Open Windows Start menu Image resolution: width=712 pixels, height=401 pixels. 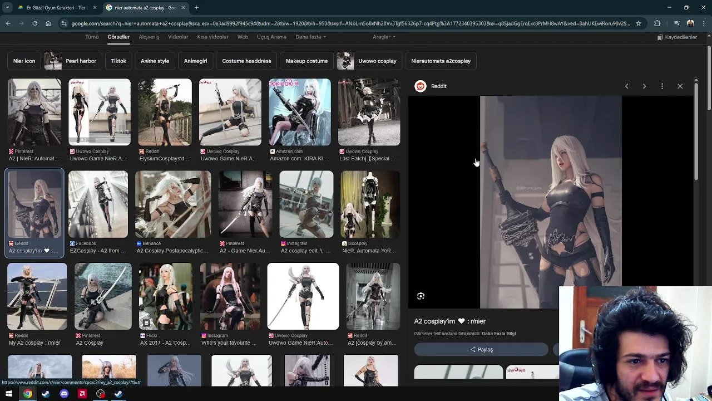point(9,394)
